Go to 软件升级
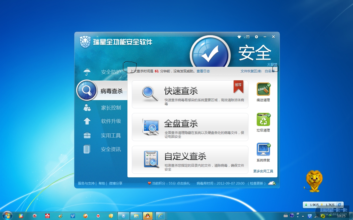The image size is (353, 220). (x=111, y=121)
